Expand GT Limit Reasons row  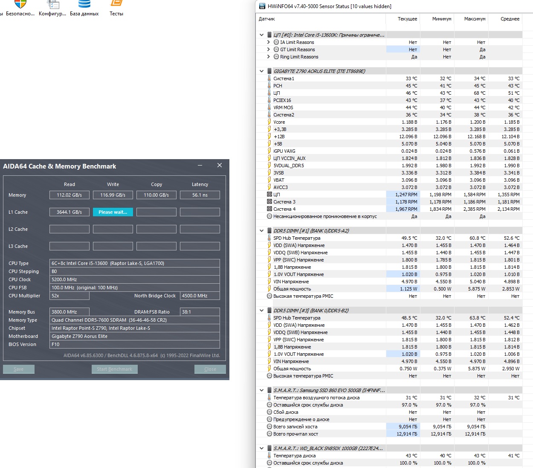268,49
